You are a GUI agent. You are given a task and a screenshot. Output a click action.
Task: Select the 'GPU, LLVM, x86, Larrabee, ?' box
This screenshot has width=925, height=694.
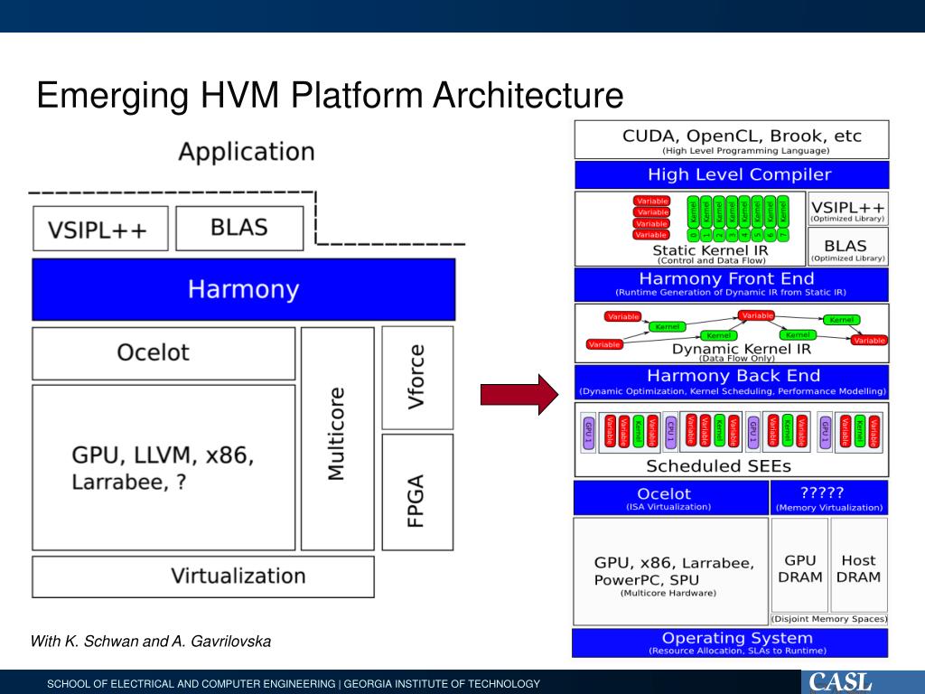(164, 467)
